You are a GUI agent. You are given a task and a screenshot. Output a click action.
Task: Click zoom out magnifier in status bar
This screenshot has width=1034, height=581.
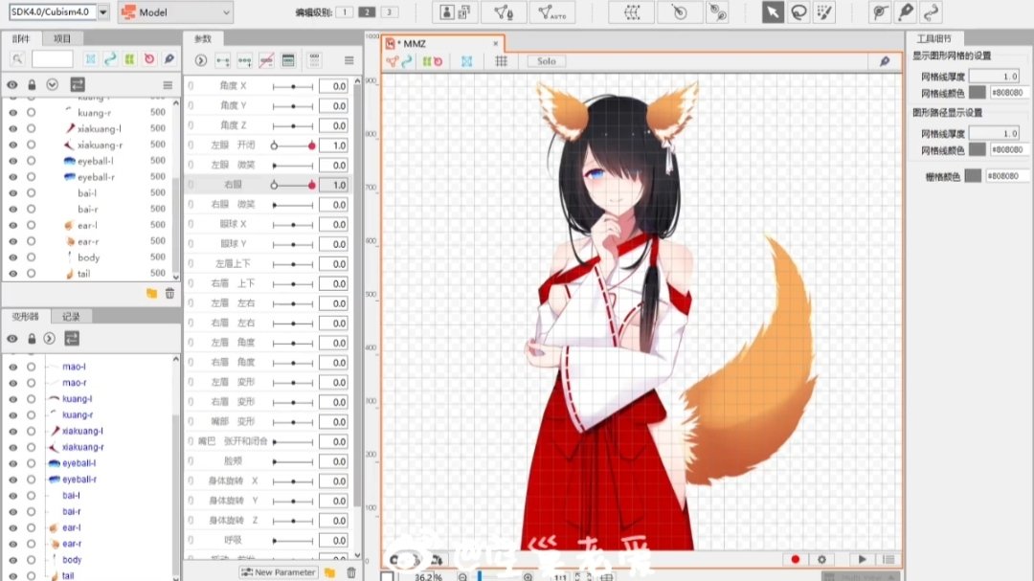pyautogui.click(x=463, y=577)
